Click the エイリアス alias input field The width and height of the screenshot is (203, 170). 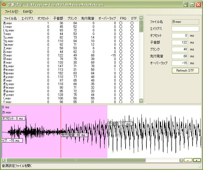(x=185, y=29)
